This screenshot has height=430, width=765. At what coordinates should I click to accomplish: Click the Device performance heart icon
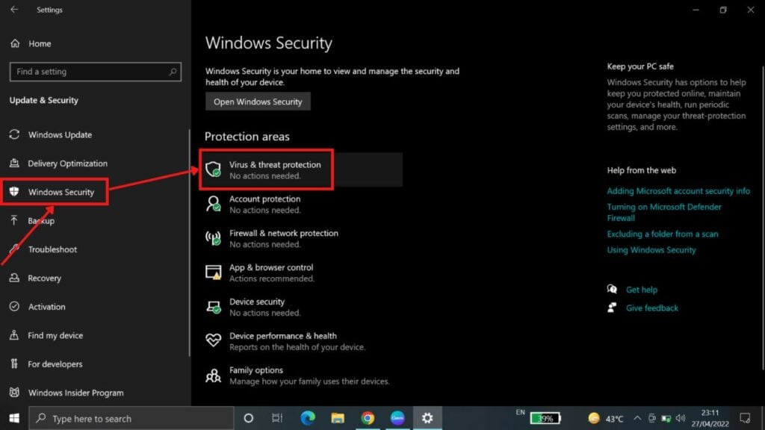pos(213,340)
